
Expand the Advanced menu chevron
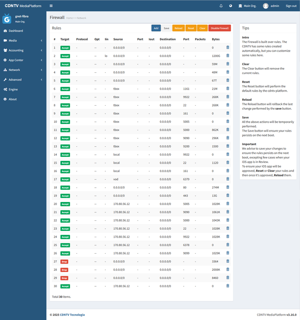pyautogui.click(x=42, y=80)
